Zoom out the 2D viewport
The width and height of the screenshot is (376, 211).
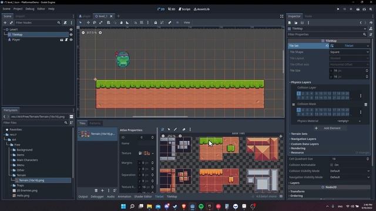pos(83,33)
